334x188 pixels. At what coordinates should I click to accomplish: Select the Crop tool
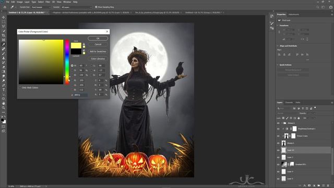pyautogui.click(x=4, y=36)
